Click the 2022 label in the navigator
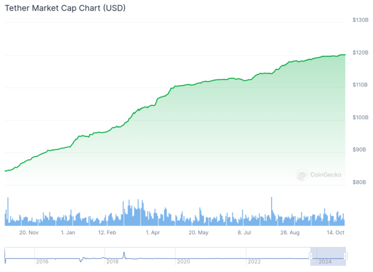 point(254,262)
